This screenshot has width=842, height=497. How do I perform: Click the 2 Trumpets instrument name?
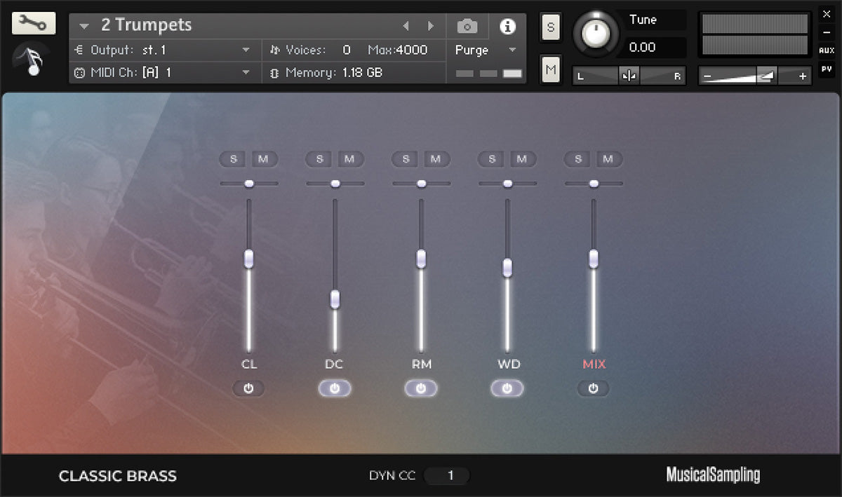(147, 25)
